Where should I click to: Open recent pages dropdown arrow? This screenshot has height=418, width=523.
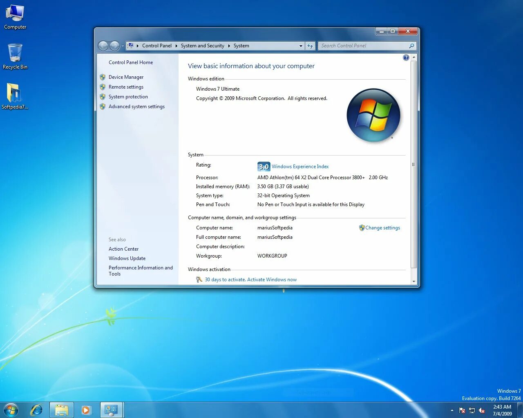pyautogui.click(x=123, y=46)
